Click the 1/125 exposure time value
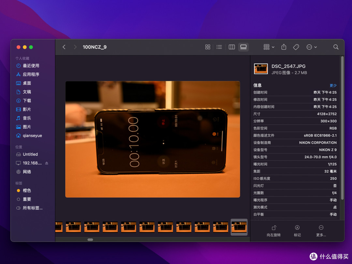352x264 pixels. [332, 164]
